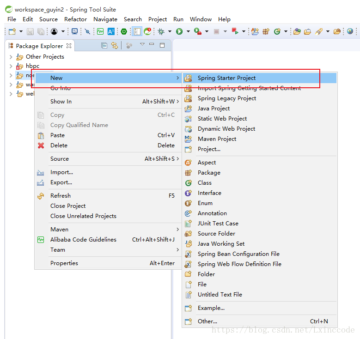Choose New in the context menu
The height and width of the screenshot is (339, 360).
[108, 78]
